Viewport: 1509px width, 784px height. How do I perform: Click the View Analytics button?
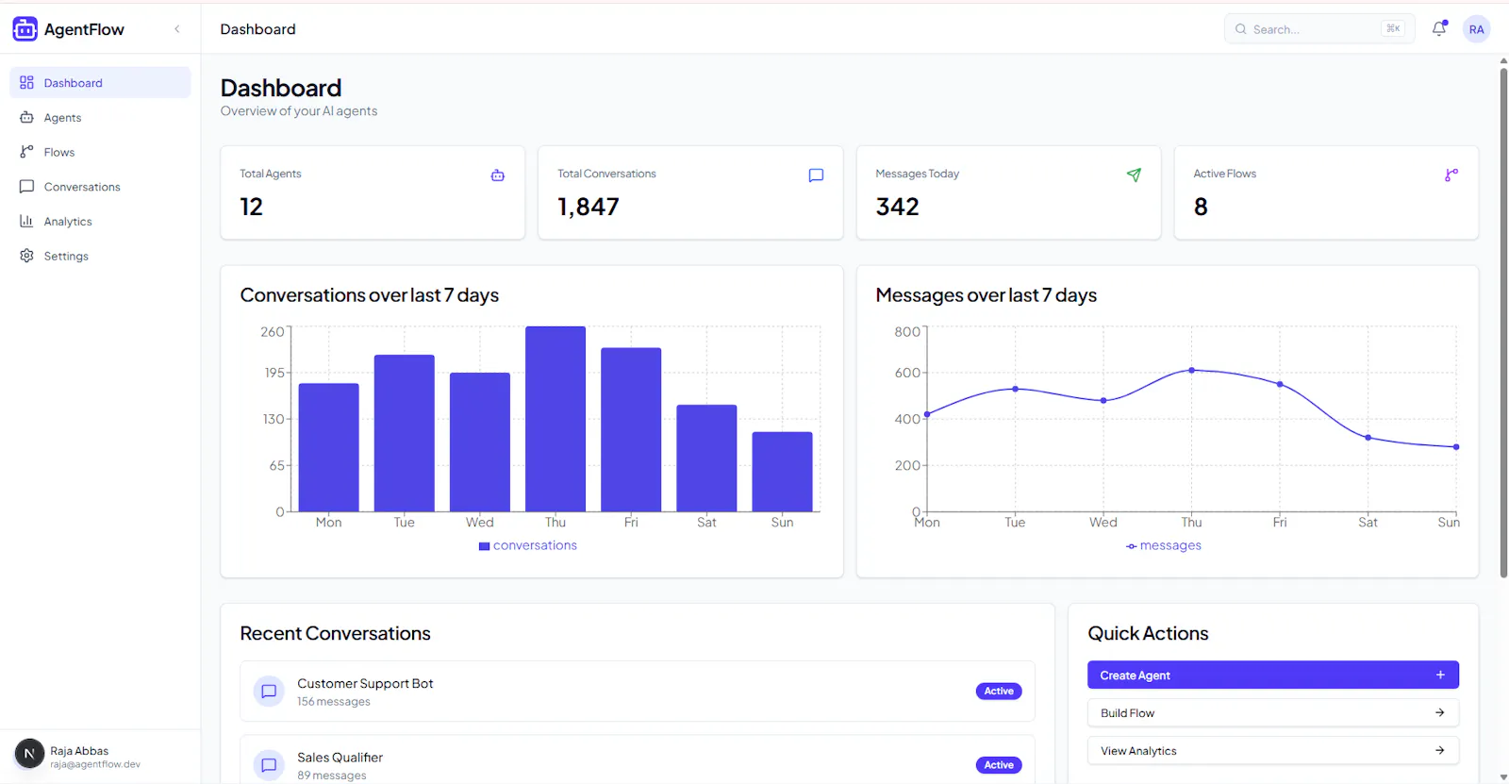pyautogui.click(x=1273, y=751)
